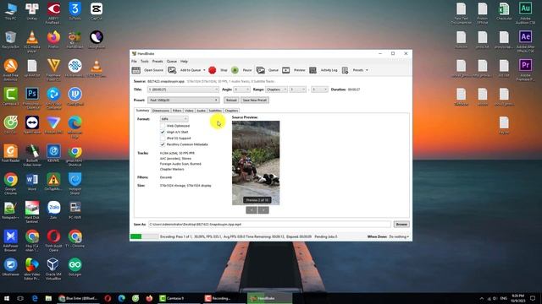542x304 pixels.
Task: Switch to the Dimensions tab
Action: point(161,111)
